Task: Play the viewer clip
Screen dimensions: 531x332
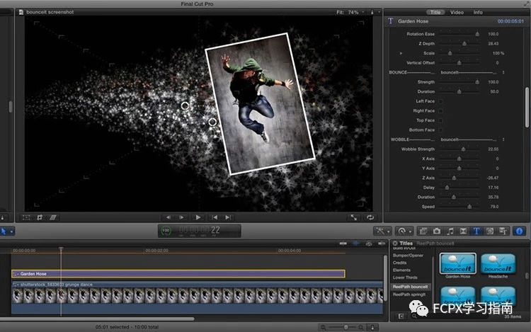Action: [198, 217]
